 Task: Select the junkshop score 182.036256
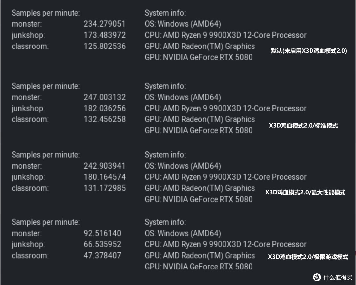(105, 108)
